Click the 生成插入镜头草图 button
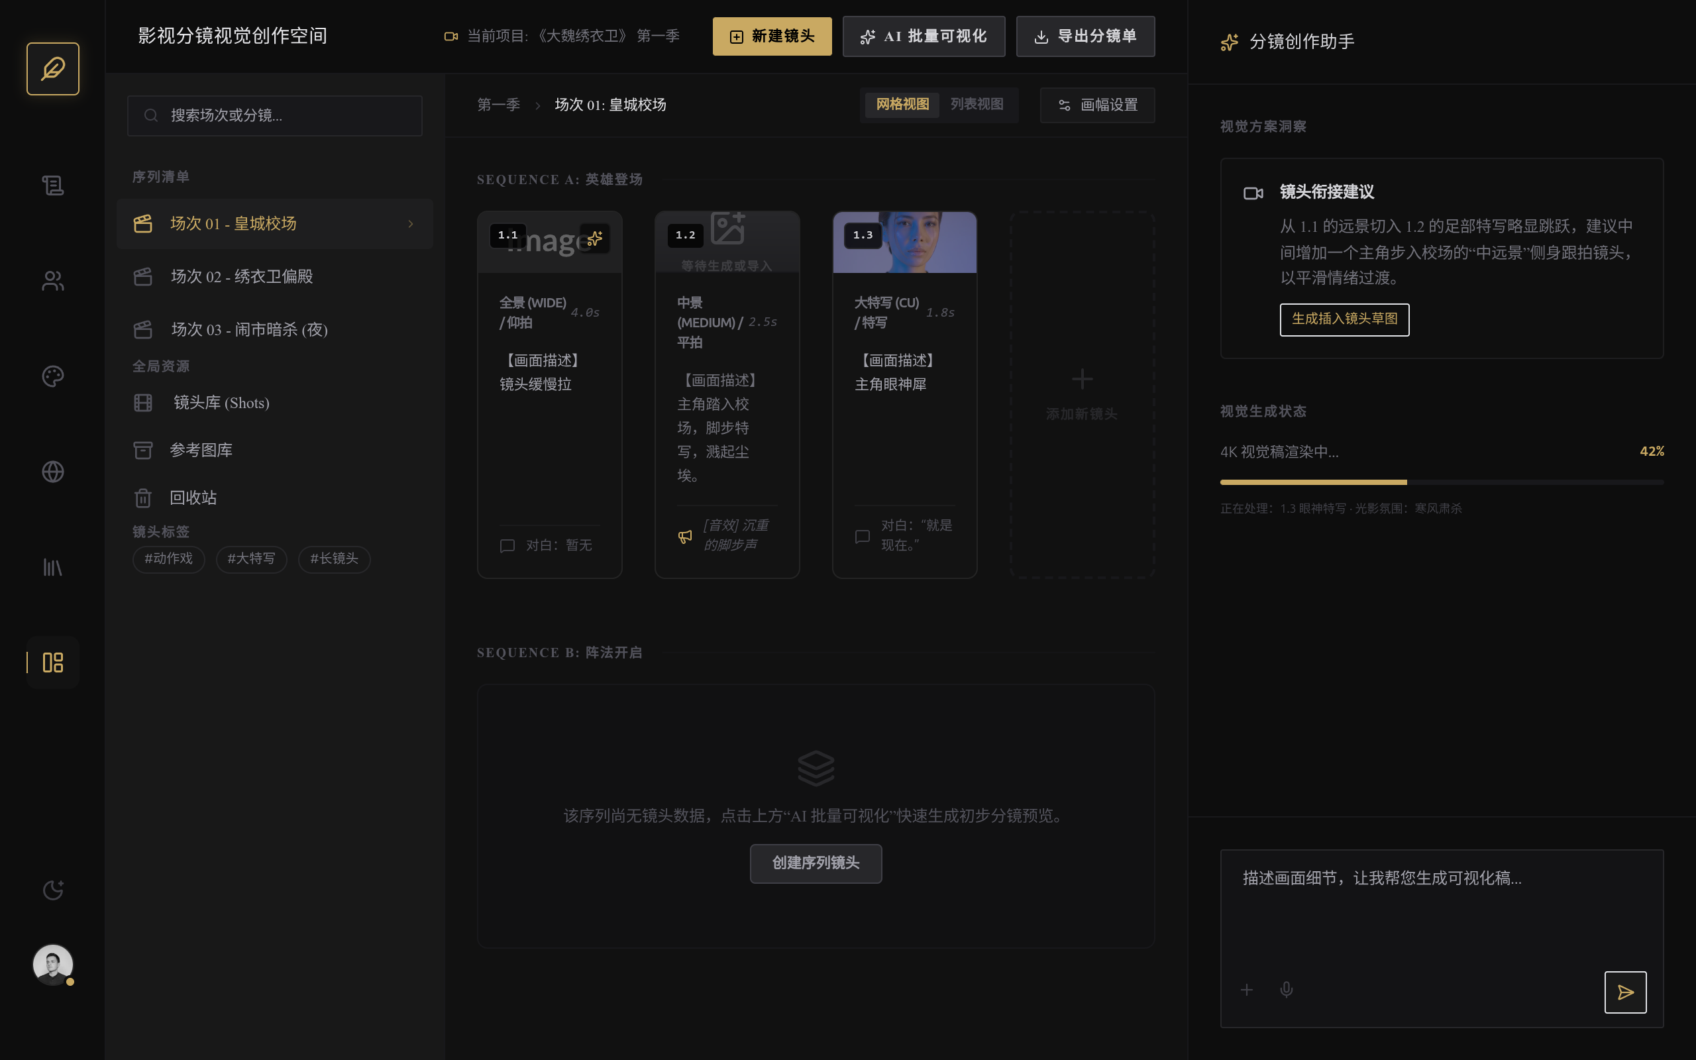 tap(1344, 319)
